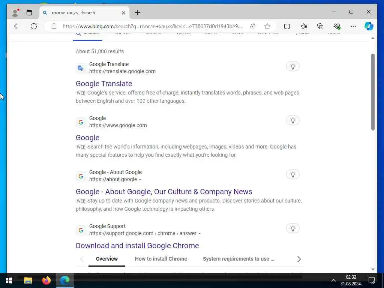Image resolution: width=384 pixels, height=288 pixels.
Task: Open Collections icon
Action: pos(320,26)
